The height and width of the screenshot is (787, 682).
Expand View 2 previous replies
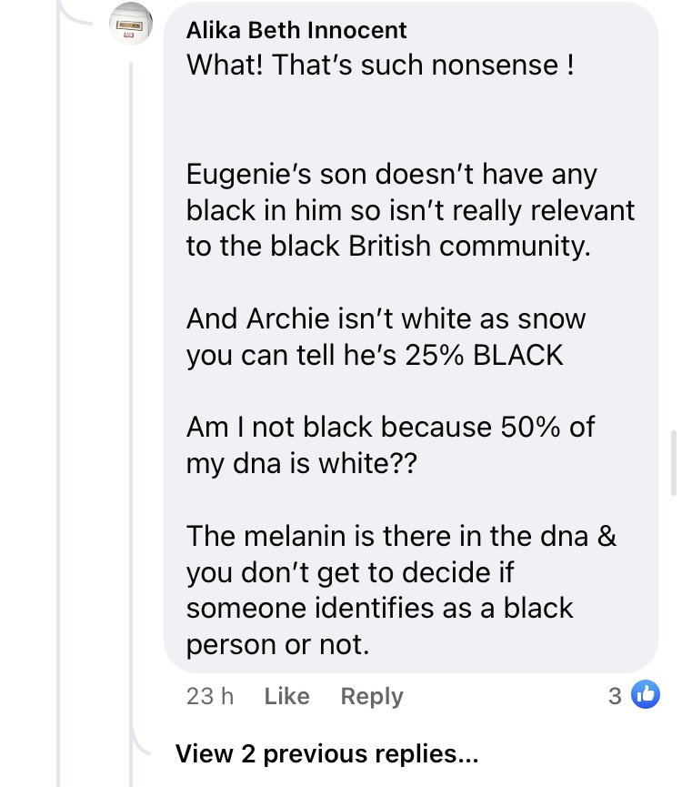coord(327,754)
